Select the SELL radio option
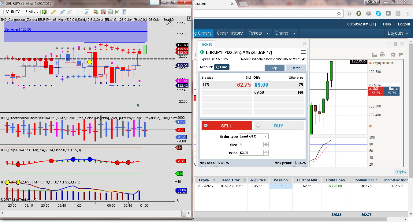 coord(206,126)
